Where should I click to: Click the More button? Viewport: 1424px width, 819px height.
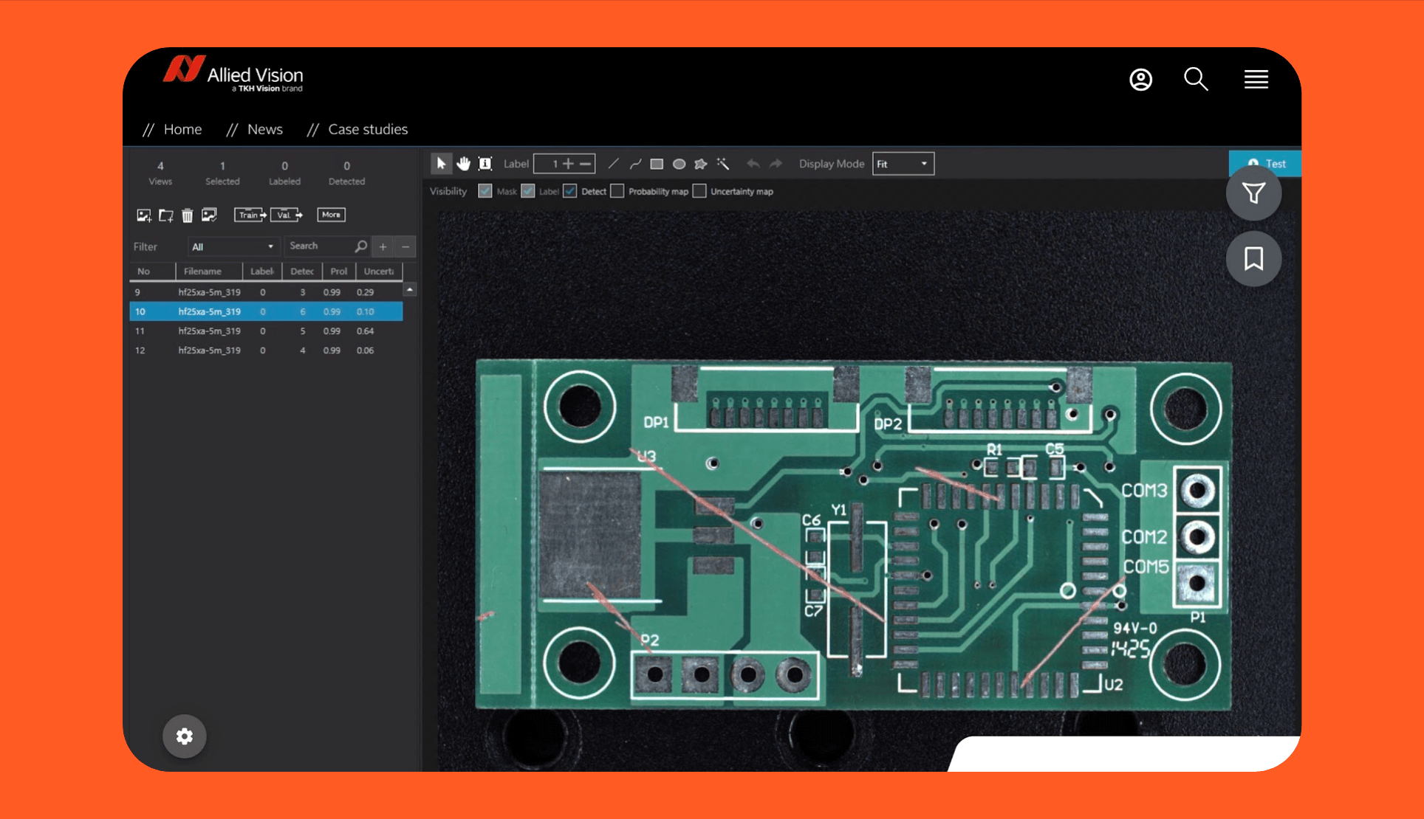(331, 215)
